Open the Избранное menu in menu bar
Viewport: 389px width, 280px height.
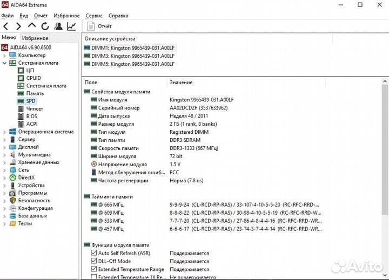coord(67,16)
